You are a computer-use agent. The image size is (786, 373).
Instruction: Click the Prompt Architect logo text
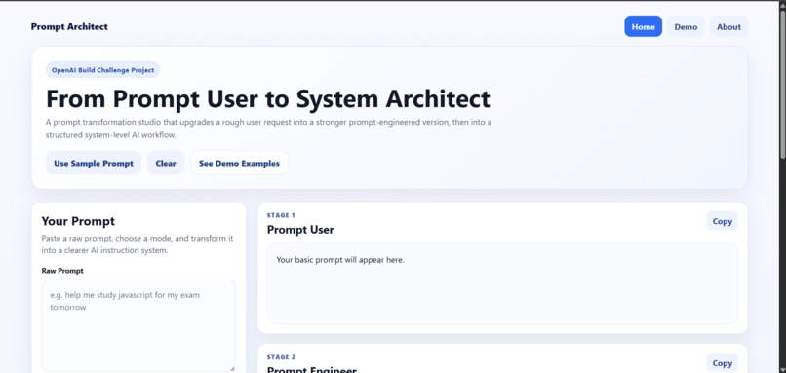click(69, 26)
